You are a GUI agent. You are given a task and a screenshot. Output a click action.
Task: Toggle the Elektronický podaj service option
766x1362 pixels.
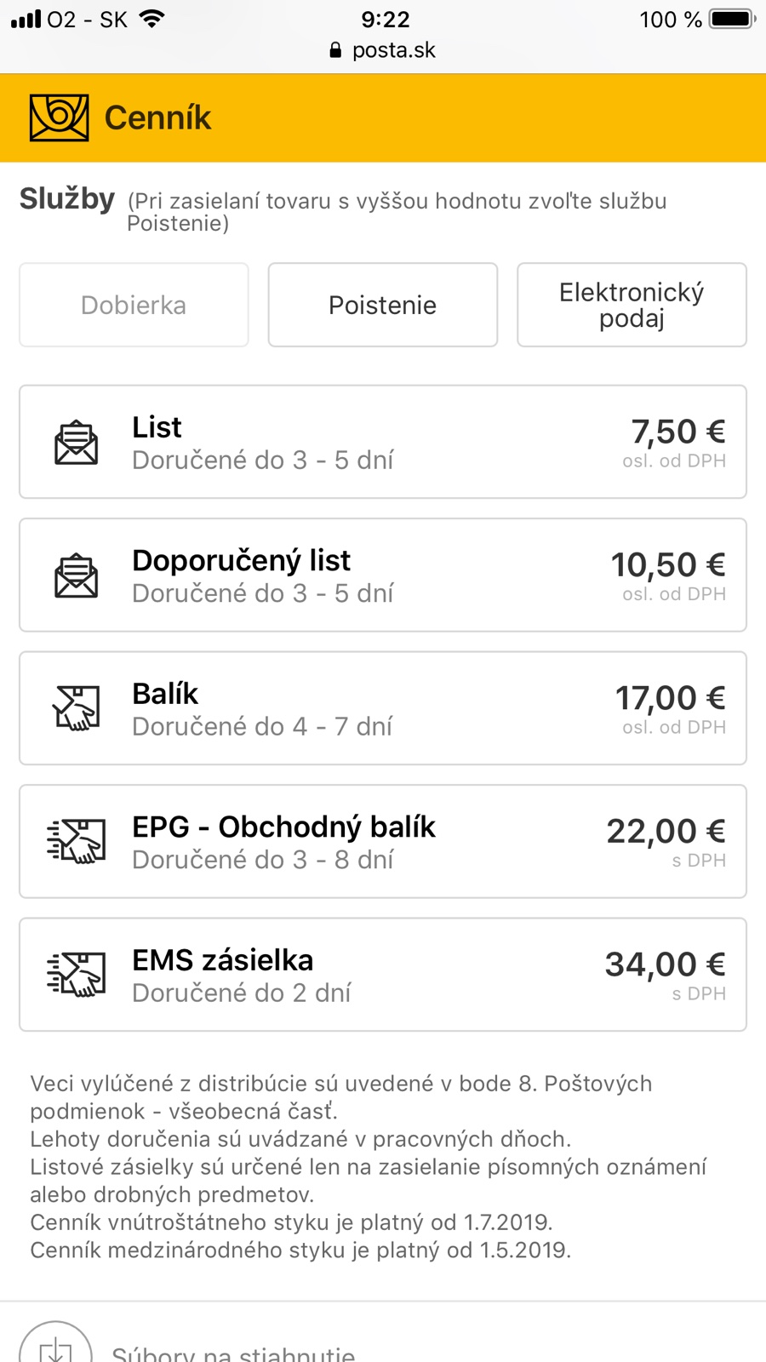pos(632,305)
